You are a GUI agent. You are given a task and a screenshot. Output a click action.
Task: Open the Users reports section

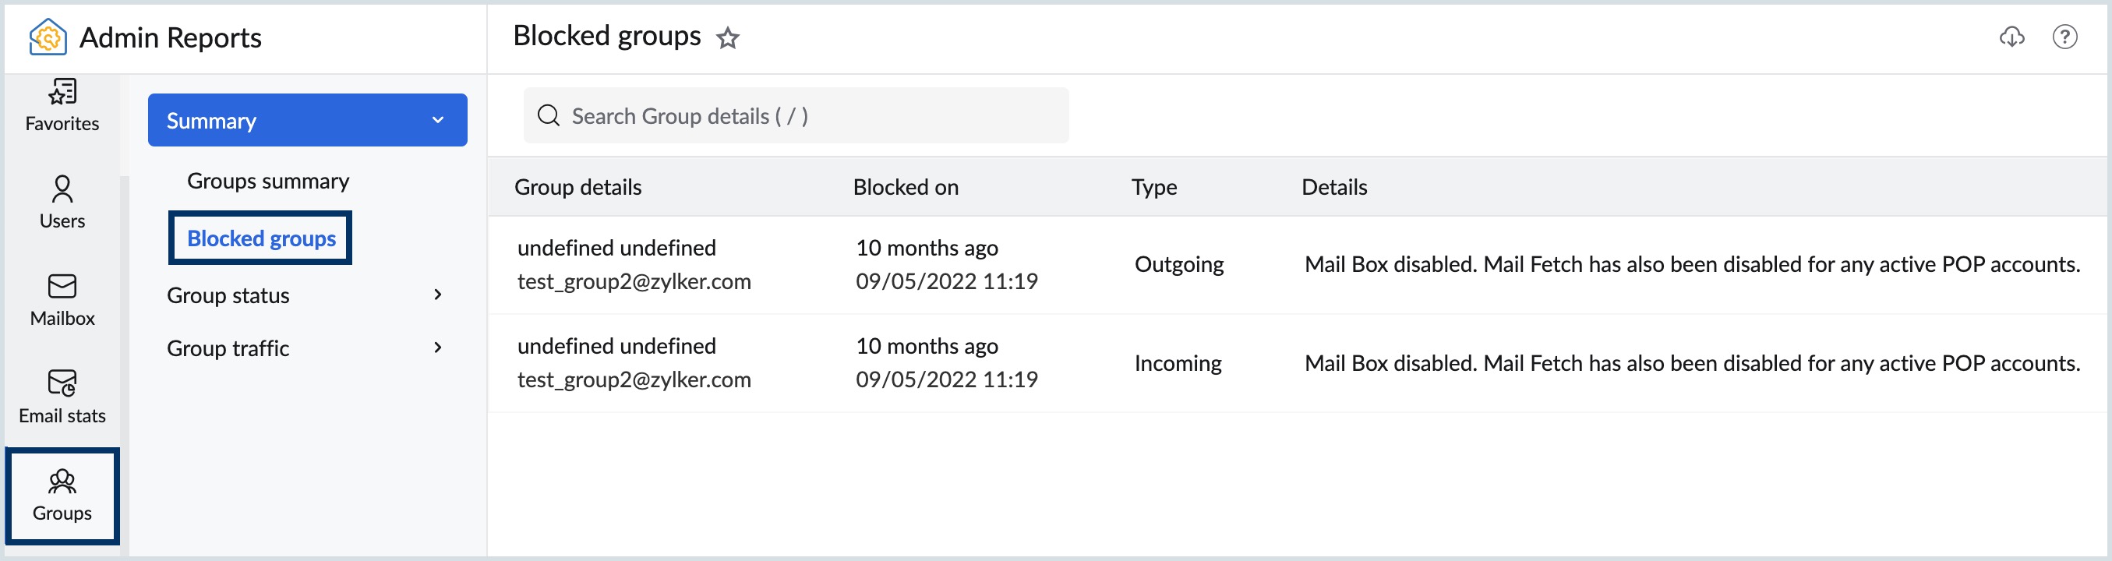click(x=62, y=203)
